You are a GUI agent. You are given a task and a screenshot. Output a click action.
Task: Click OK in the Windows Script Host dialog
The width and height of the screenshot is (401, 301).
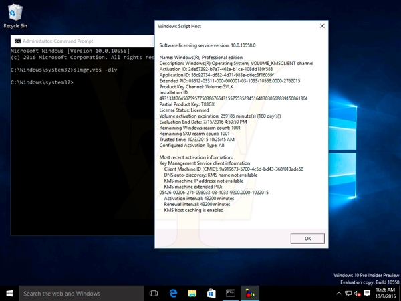(307, 238)
